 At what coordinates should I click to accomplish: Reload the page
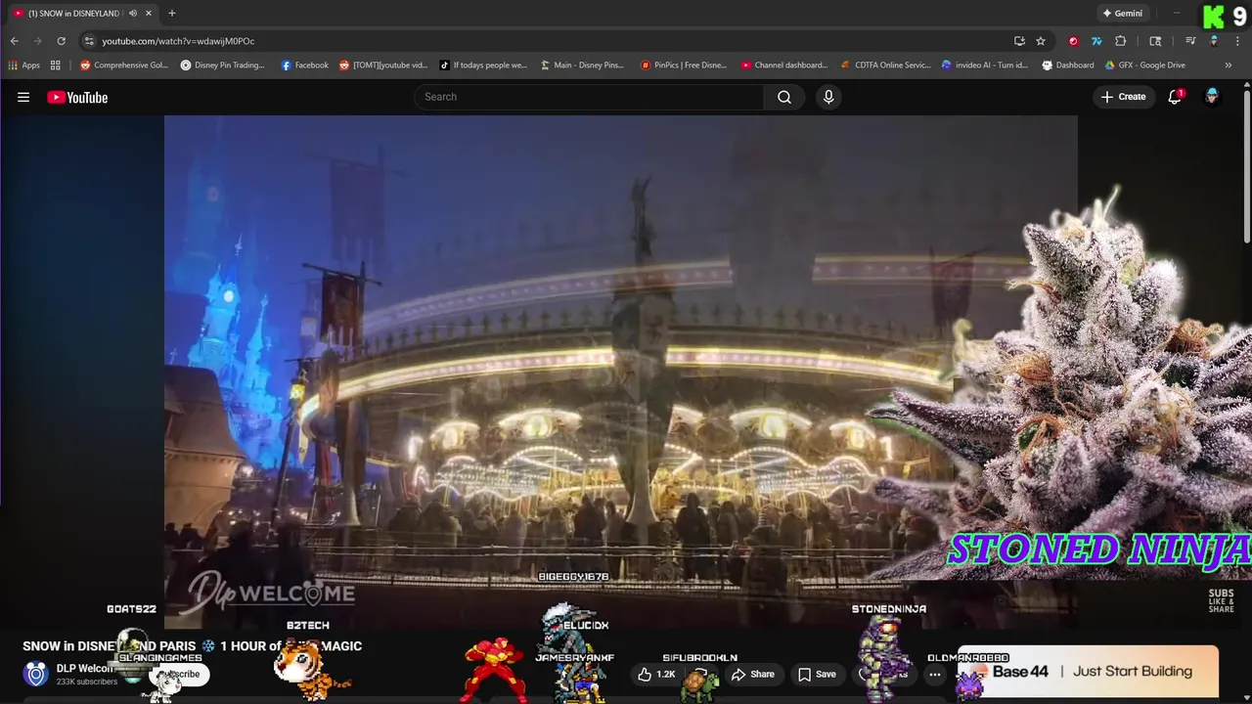click(61, 41)
